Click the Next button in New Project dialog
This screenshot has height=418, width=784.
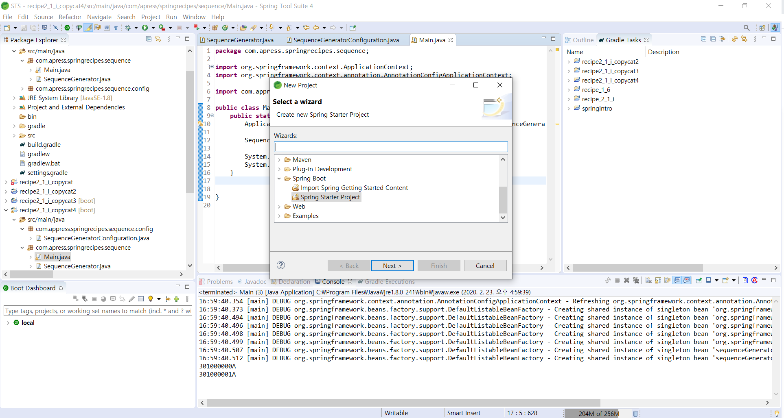coord(392,266)
